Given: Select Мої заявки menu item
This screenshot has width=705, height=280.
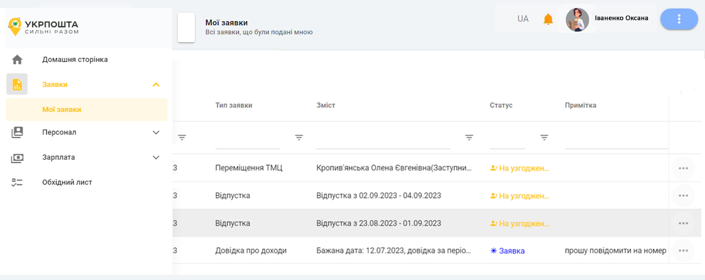Looking at the screenshot, I should click(62, 109).
